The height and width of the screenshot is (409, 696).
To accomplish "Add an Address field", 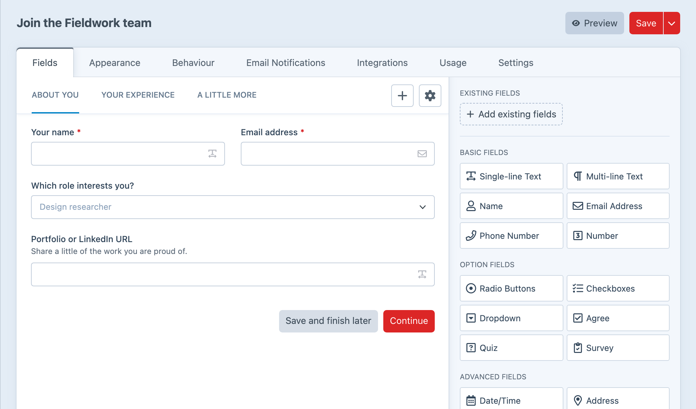I will pyautogui.click(x=618, y=398).
